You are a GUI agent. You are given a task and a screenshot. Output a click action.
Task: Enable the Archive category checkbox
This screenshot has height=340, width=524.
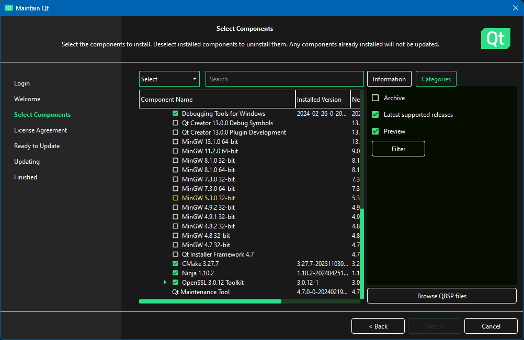point(375,98)
